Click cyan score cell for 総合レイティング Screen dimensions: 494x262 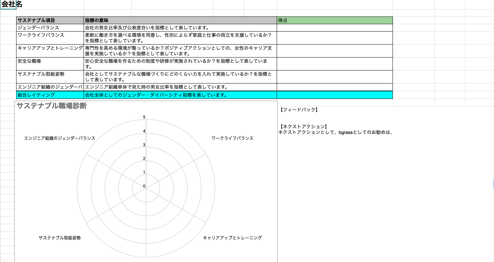coord(335,95)
